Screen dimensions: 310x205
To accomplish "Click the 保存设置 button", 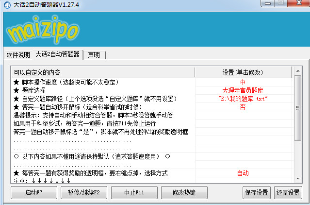I will (257, 192).
